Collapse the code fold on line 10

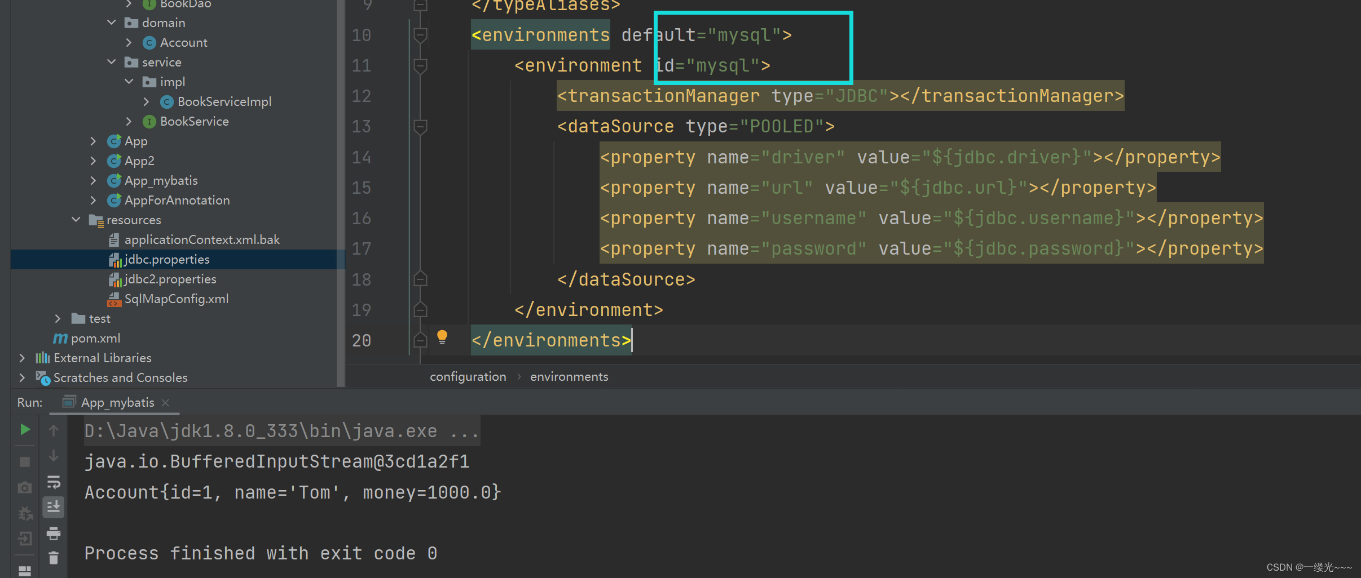420,34
